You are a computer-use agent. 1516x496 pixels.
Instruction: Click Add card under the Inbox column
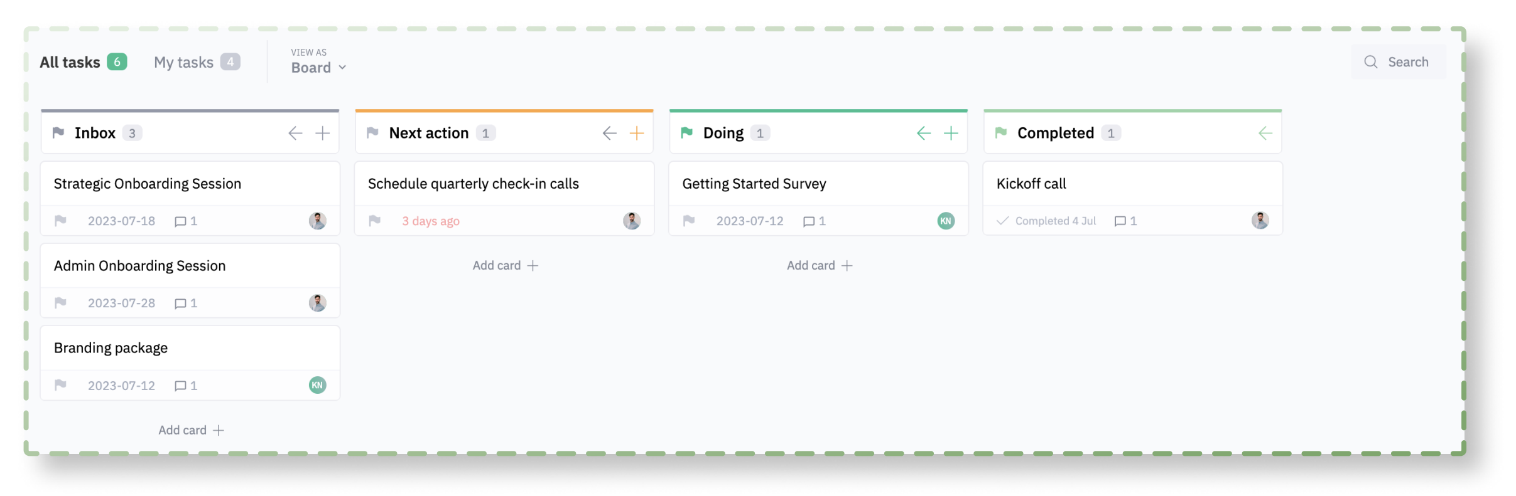[x=190, y=430]
